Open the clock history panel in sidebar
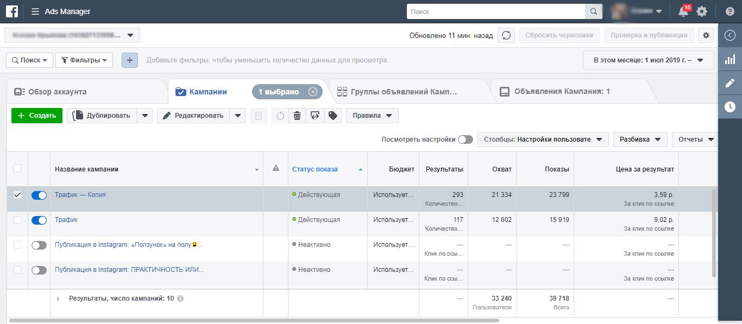Screen dimensions: 742x324 730,107
